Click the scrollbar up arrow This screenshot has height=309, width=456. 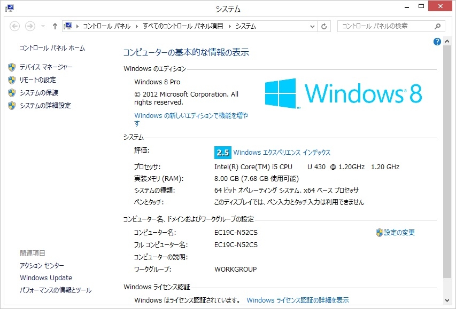pos(447,42)
